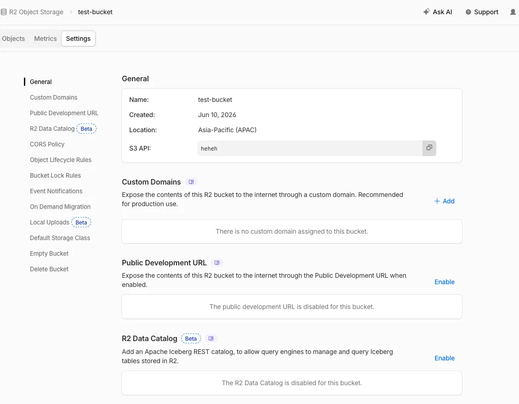Open Custom Domains documentation book icon
The image size is (519, 404).
click(x=191, y=182)
